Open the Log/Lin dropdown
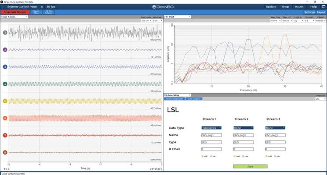Image resolution: width=327 pixels, height=175 pixels. click(x=298, y=21)
